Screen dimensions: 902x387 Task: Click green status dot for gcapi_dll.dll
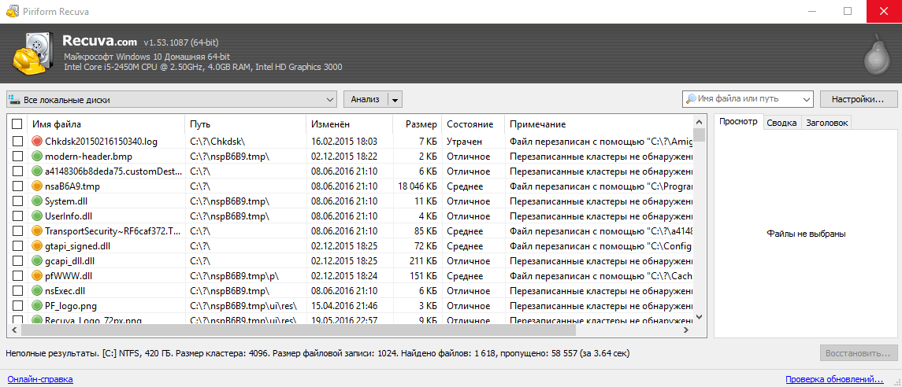pyautogui.click(x=37, y=260)
